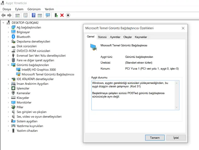The image size is (199, 150).
Task: Expand Evrensel Seri Veri Yolu denetleyicileri arrow
Action: coord(8,56)
